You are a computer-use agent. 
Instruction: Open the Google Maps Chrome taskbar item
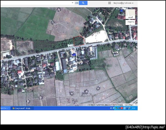coord(22,108)
